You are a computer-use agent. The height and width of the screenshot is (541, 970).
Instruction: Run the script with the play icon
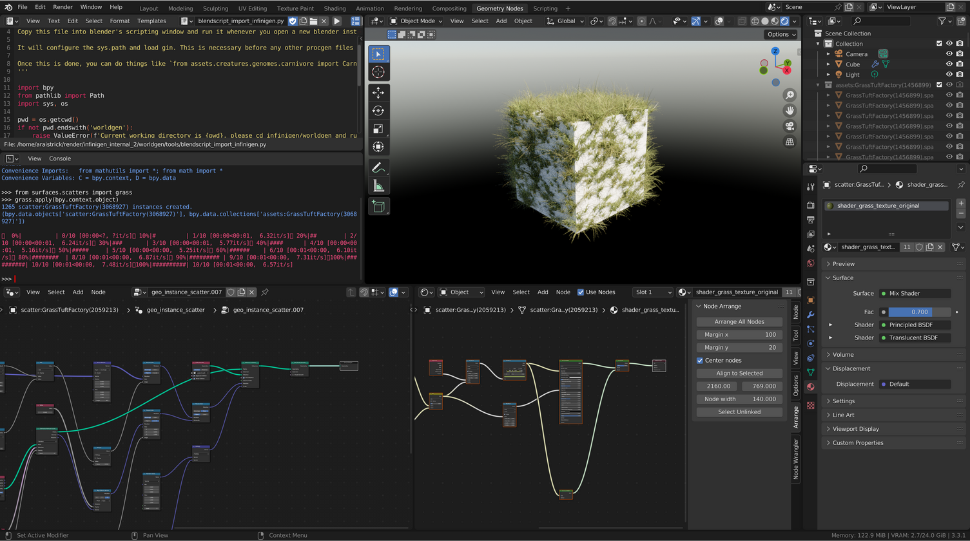(x=336, y=21)
